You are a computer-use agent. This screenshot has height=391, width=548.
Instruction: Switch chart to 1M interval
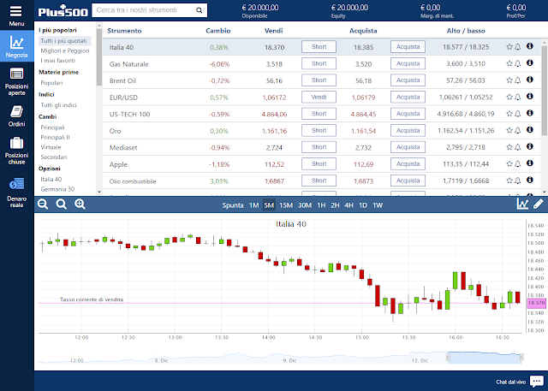253,205
